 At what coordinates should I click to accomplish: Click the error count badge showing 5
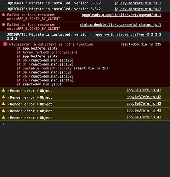pos(5,44)
